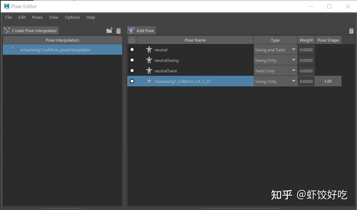This screenshot has height=210, width=357.
Task: Click the LeftArm_poseInterpolator joint icon
Action: coord(15,50)
